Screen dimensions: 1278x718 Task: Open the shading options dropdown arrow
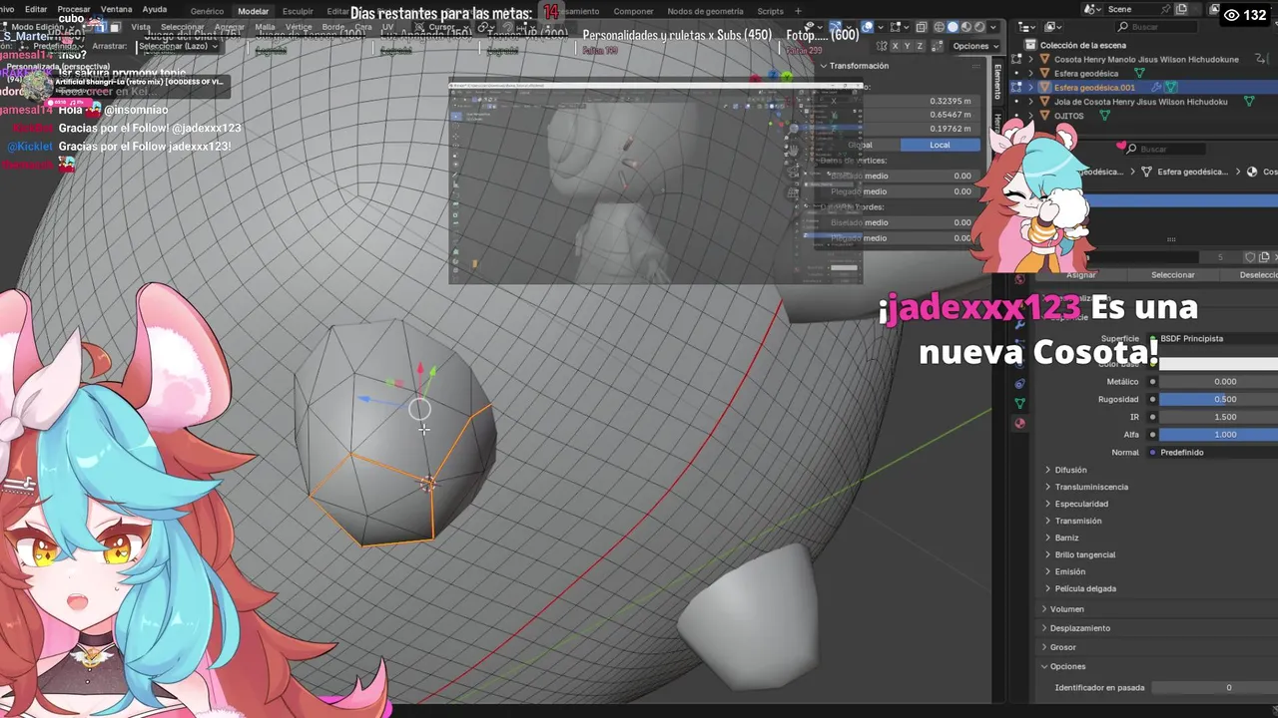pos(993,27)
